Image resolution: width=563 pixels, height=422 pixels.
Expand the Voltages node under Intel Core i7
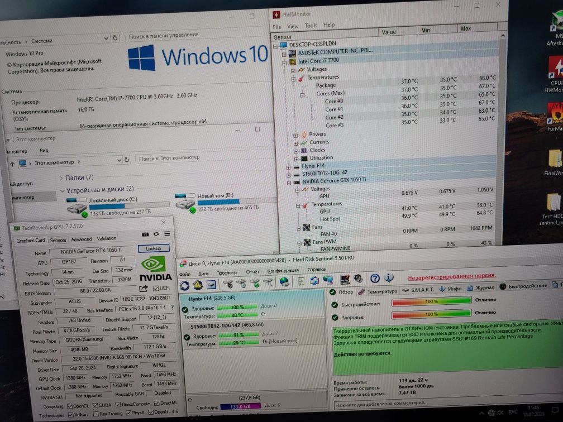coord(293,71)
